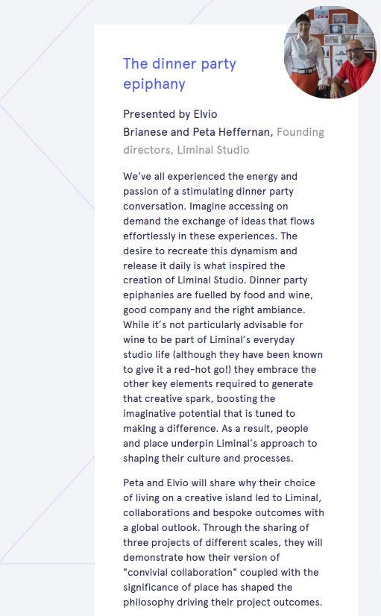Click the line 'good company and the right ambiance.'

[x=214, y=309]
